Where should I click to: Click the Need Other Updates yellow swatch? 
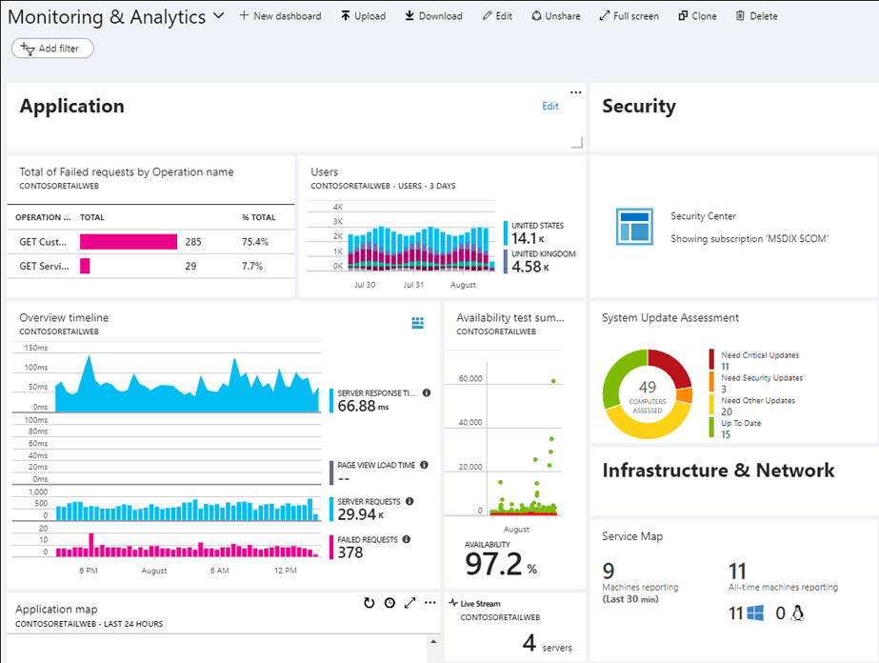pos(711,405)
